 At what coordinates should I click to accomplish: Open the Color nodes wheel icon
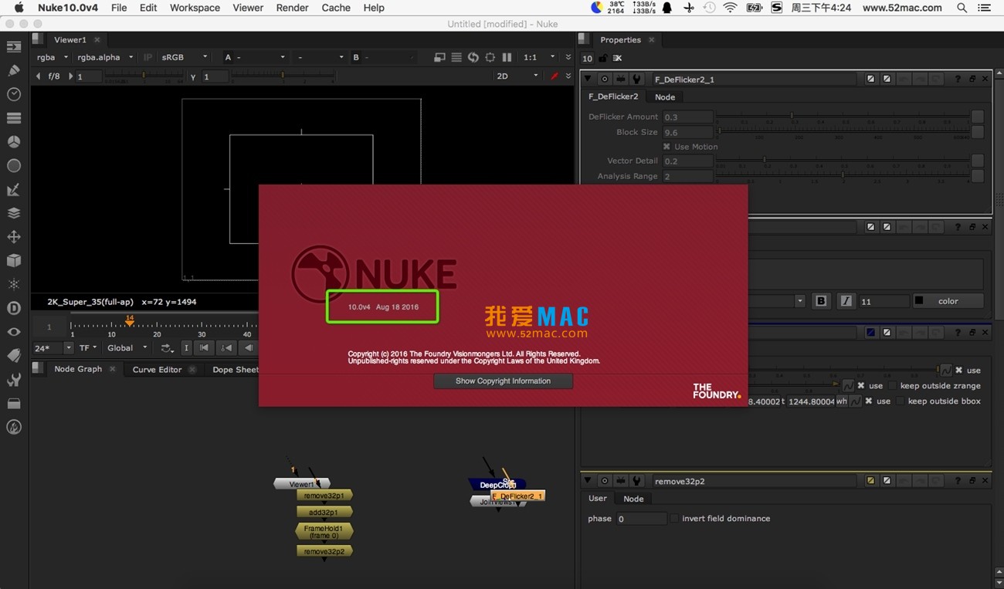click(14, 142)
